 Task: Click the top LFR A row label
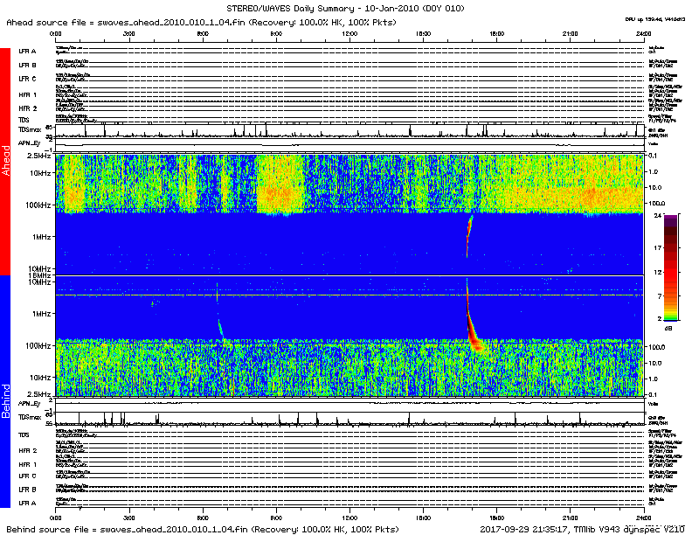coord(27,52)
